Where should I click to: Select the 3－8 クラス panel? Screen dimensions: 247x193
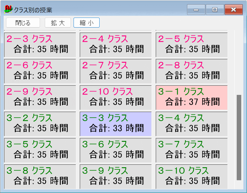click(40, 176)
